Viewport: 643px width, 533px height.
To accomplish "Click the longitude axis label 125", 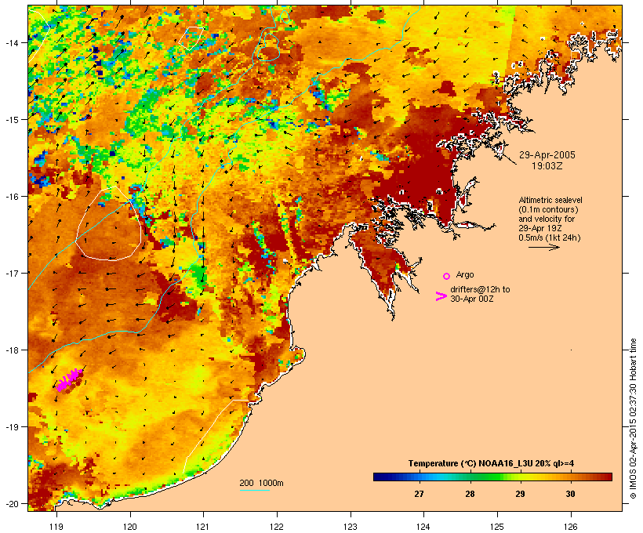I will click(497, 527).
